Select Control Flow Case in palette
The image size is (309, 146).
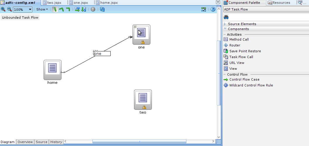pyautogui.click(x=244, y=79)
